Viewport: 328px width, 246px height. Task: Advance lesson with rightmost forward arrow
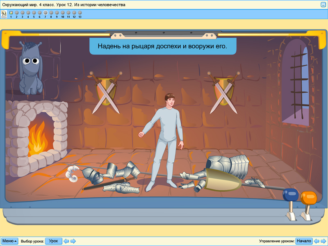pyautogui.click(x=323, y=241)
